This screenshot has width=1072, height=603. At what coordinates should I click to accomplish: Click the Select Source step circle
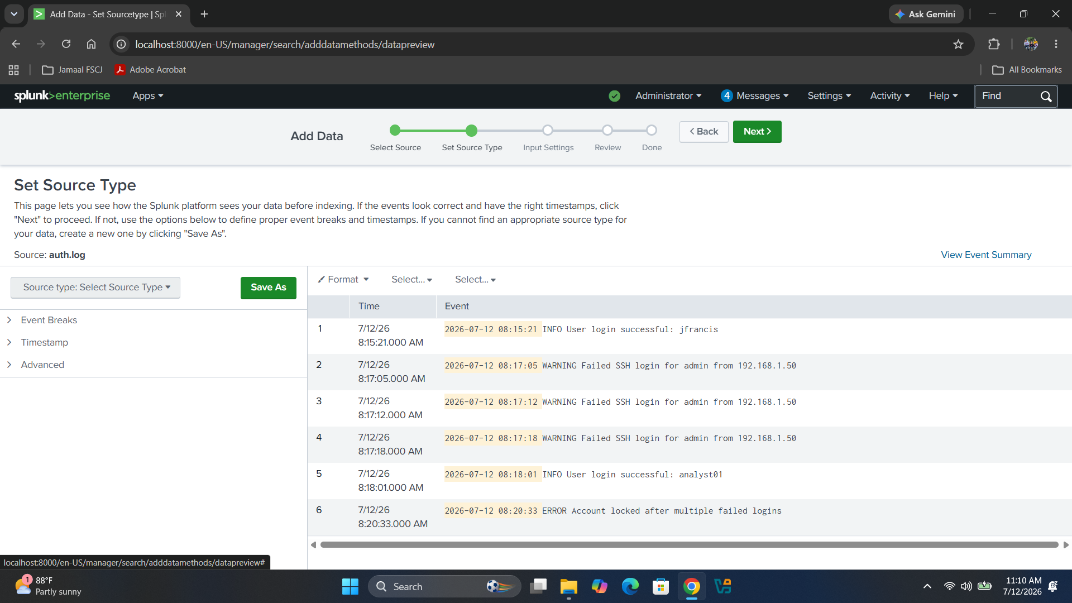(395, 130)
